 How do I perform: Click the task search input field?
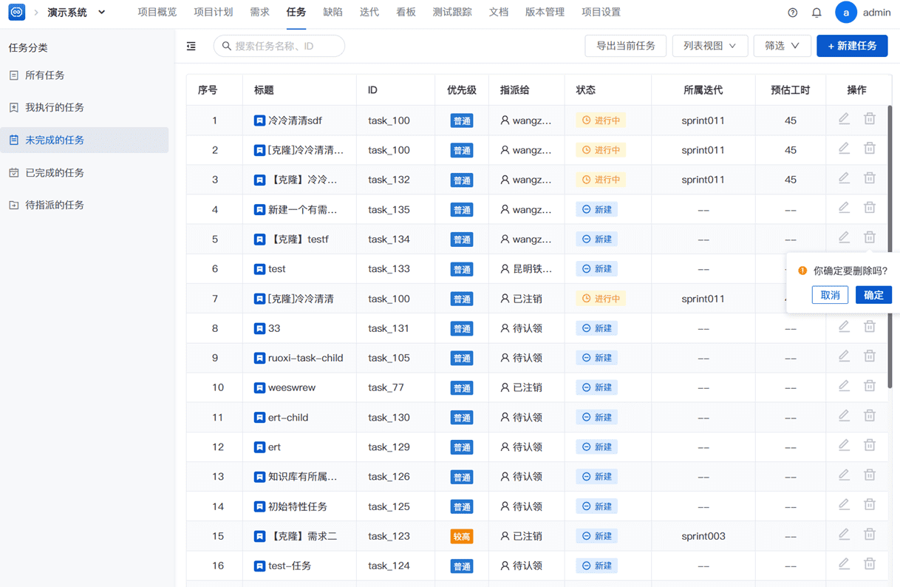(279, 46)
